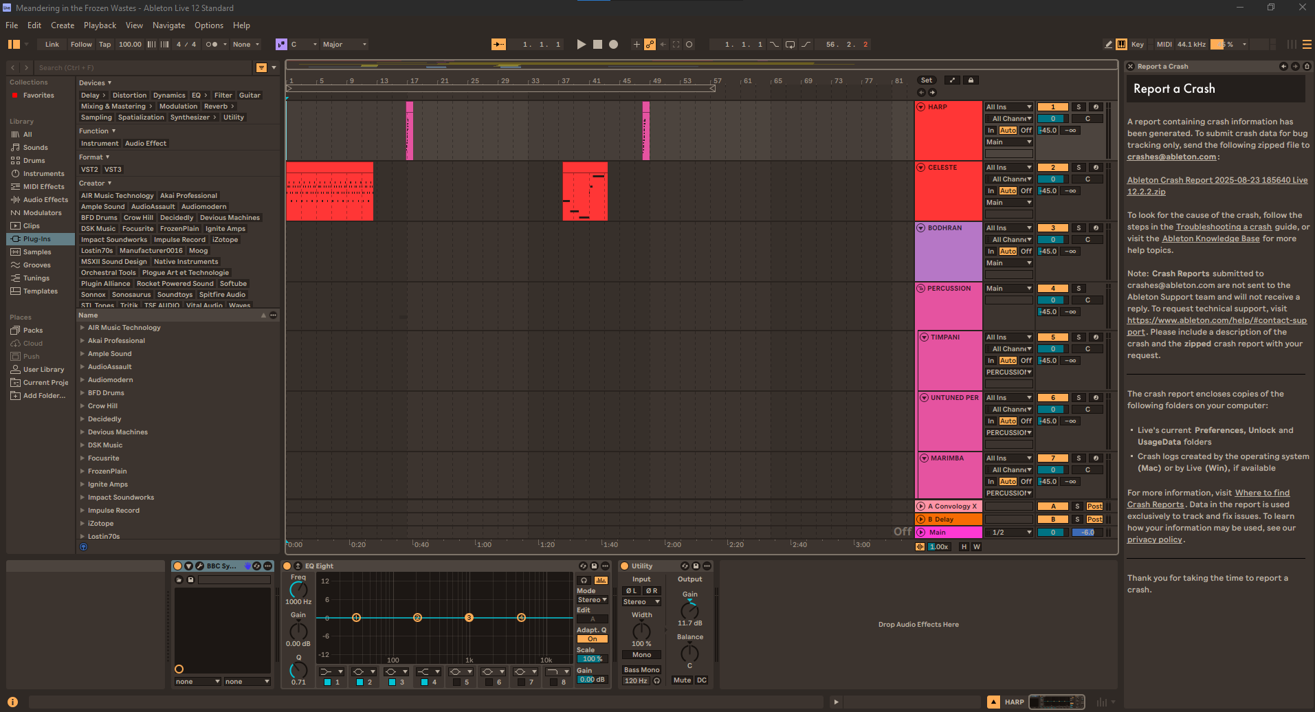Click the Tap tempo button
Viewport: 1315px width, 712px height.
pos(104,44)
